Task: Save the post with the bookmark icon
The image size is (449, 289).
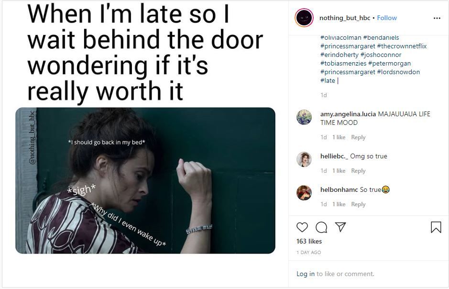Action: [436, 227]
